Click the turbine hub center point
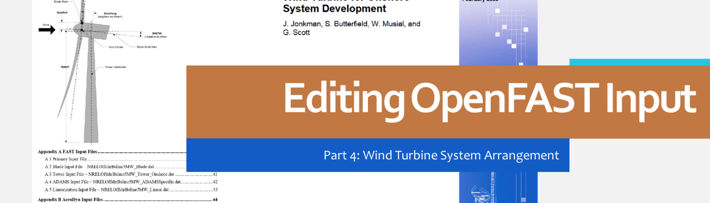The image size is (710, 203). [81, 30]
